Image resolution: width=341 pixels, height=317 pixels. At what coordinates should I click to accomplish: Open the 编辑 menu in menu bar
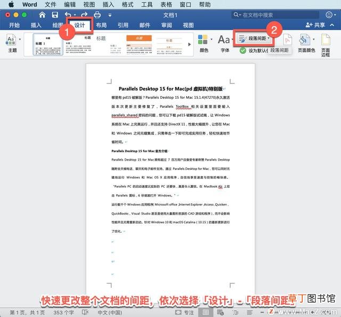click(70, 4)
